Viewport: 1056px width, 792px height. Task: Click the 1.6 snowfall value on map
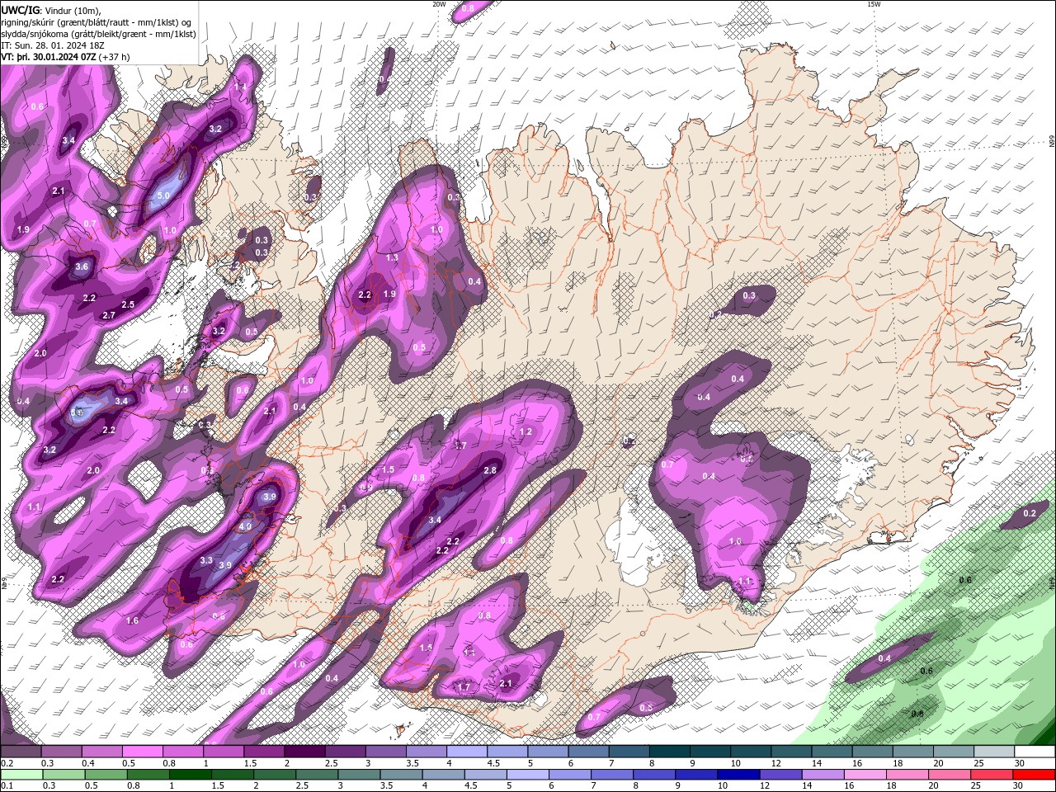132,620
